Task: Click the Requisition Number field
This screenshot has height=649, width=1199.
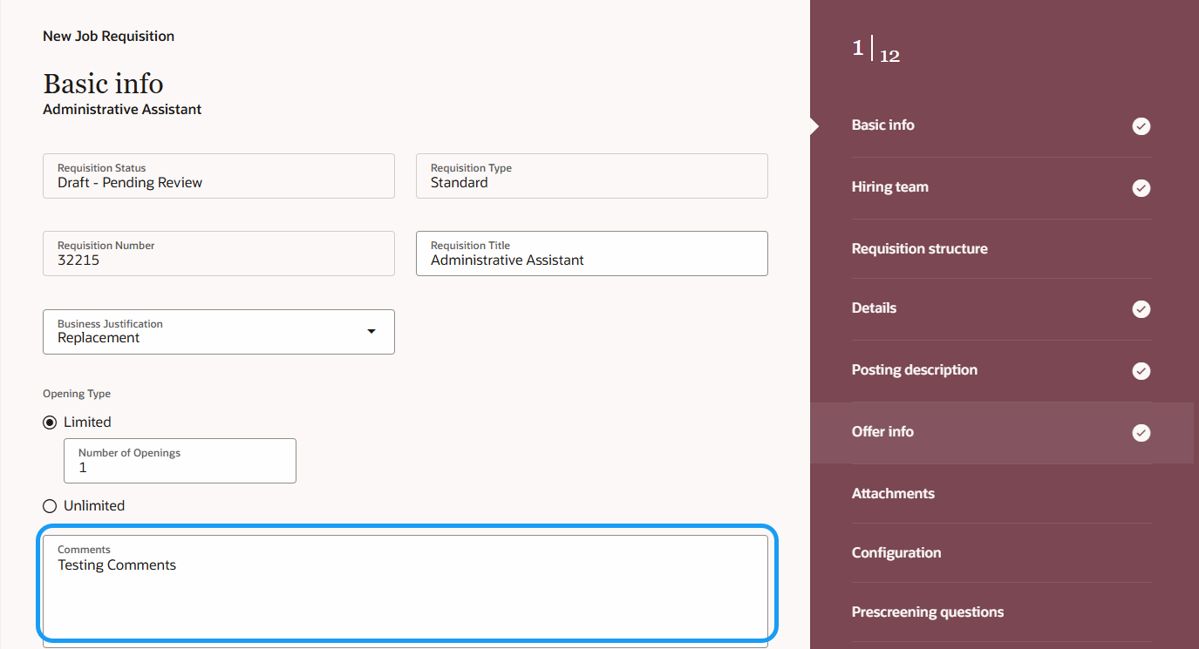Action: click(x=219, y=254)
